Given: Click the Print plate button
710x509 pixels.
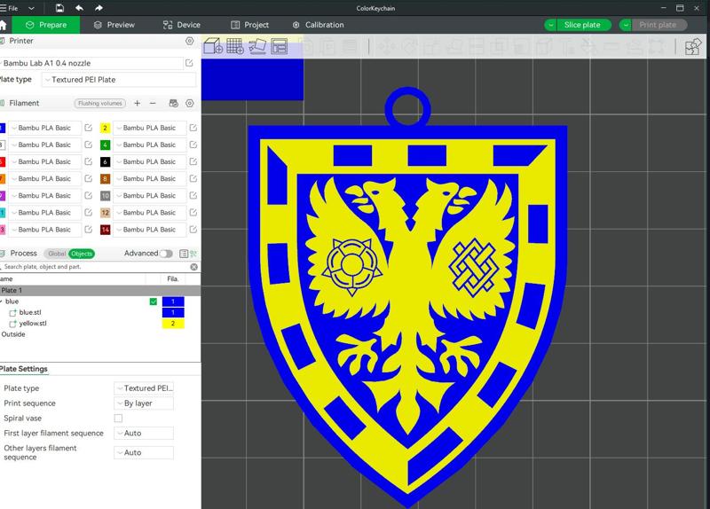Looking at the screenshot, I should point(658,25).
